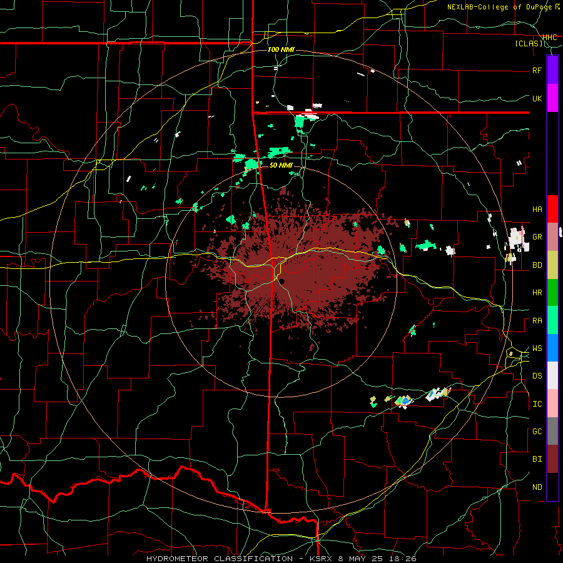Select the GC legend label

pos(537,432)
